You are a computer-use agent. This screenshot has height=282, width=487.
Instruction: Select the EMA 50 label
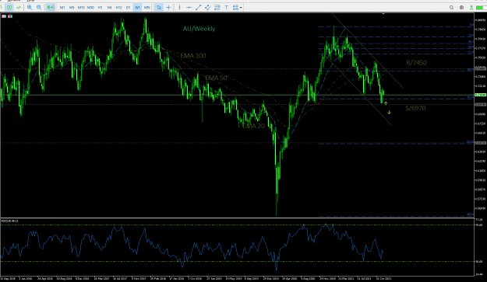[216, 78]
